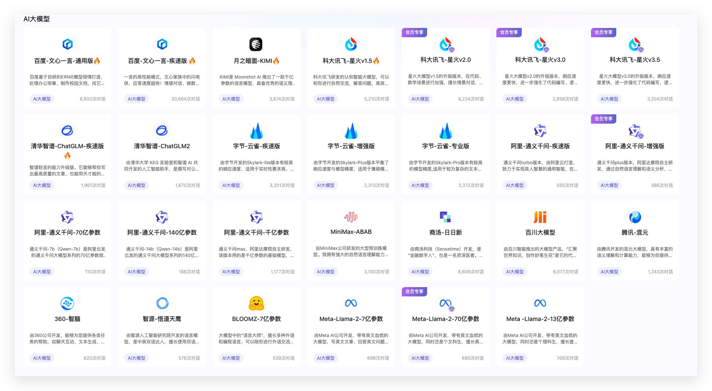Screen dimensions: 712x391
Task: Open the 智源-悟道天鹰 title
Action: [x=162, y=319]
